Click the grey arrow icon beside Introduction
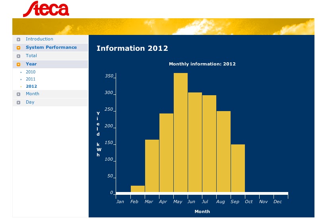Screen dimensions: 326x219 coord(19,39)
